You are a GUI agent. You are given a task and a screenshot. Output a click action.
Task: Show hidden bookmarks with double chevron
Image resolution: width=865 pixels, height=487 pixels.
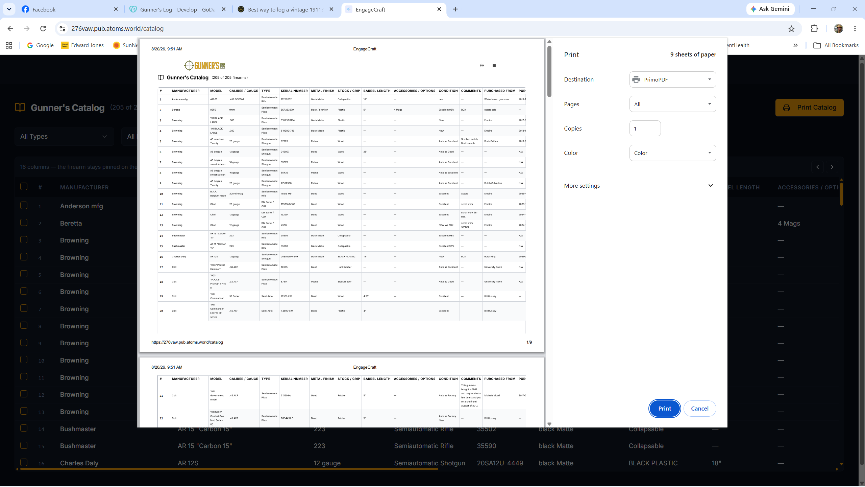click(795, 45)
